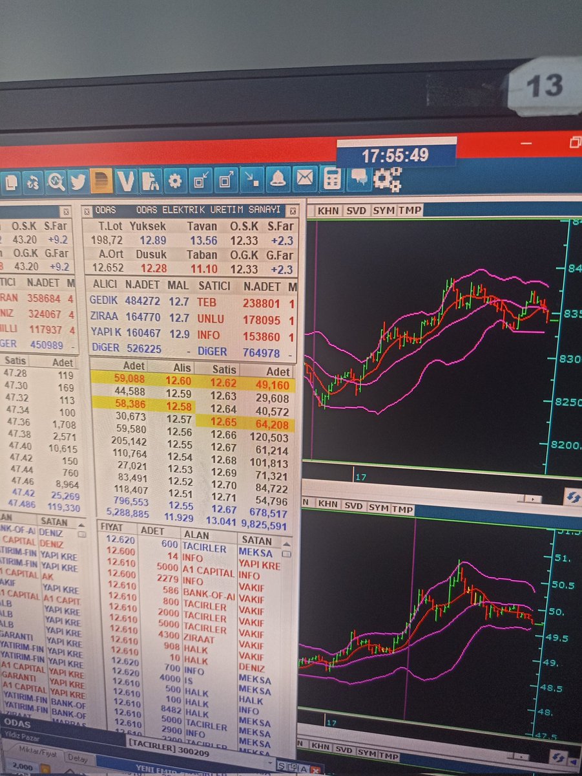Close the ODAS depth panel
582x776 pixels.
tap(292, 211)
